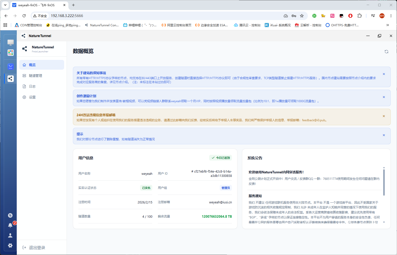The height and width of the screenshot is (255, 397).
Task: Click 退出登录 to log out
Action: point(34,248)
